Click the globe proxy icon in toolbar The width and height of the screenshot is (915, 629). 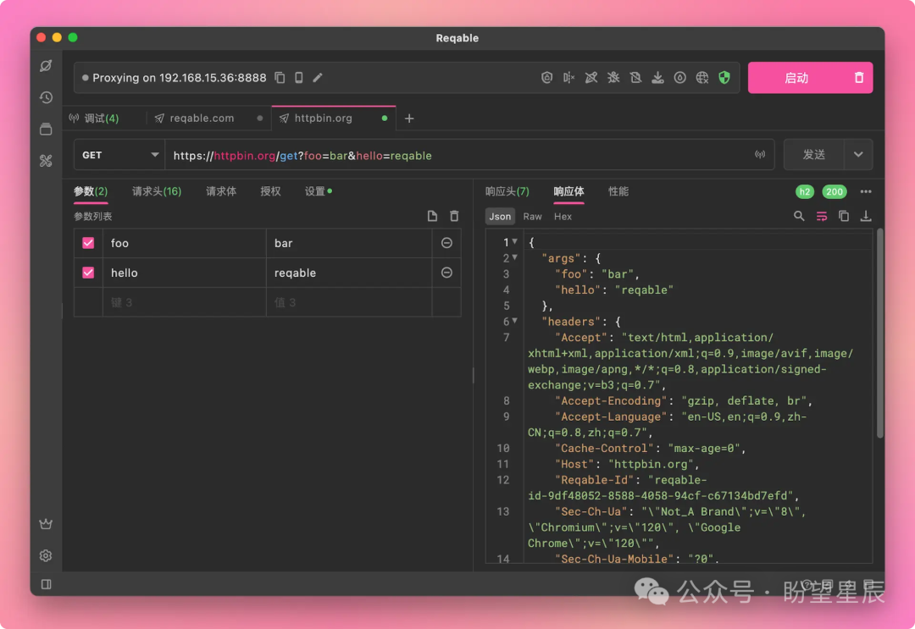[x=702, y=78]
